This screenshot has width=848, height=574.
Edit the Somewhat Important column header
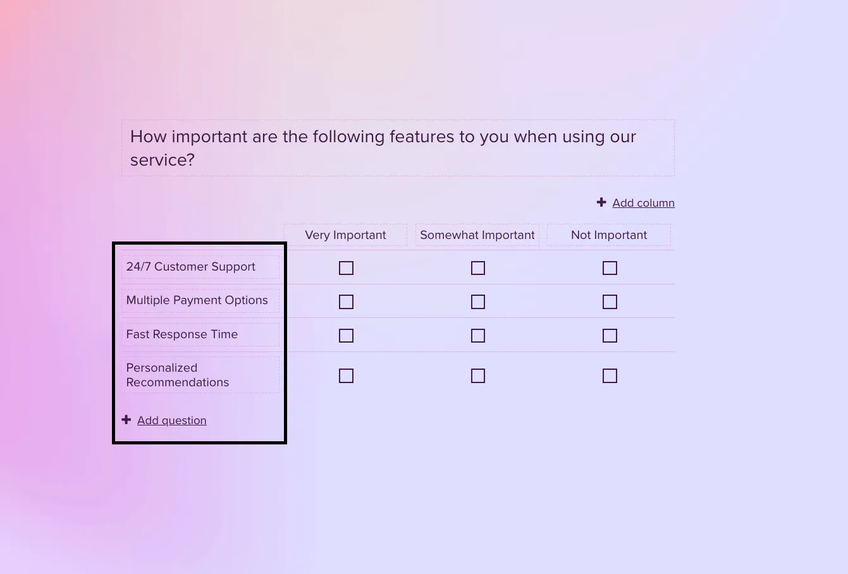click(477, 235)
